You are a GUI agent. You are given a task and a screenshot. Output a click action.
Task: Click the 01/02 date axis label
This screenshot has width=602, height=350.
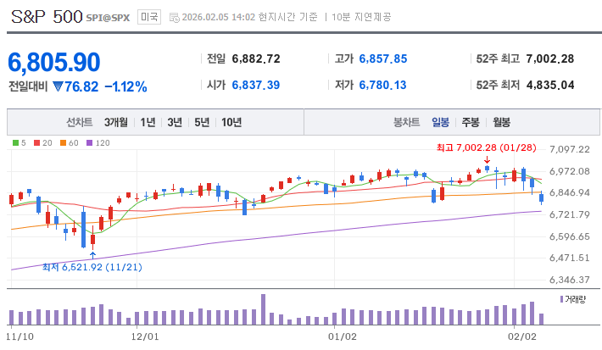coord(342,337)
